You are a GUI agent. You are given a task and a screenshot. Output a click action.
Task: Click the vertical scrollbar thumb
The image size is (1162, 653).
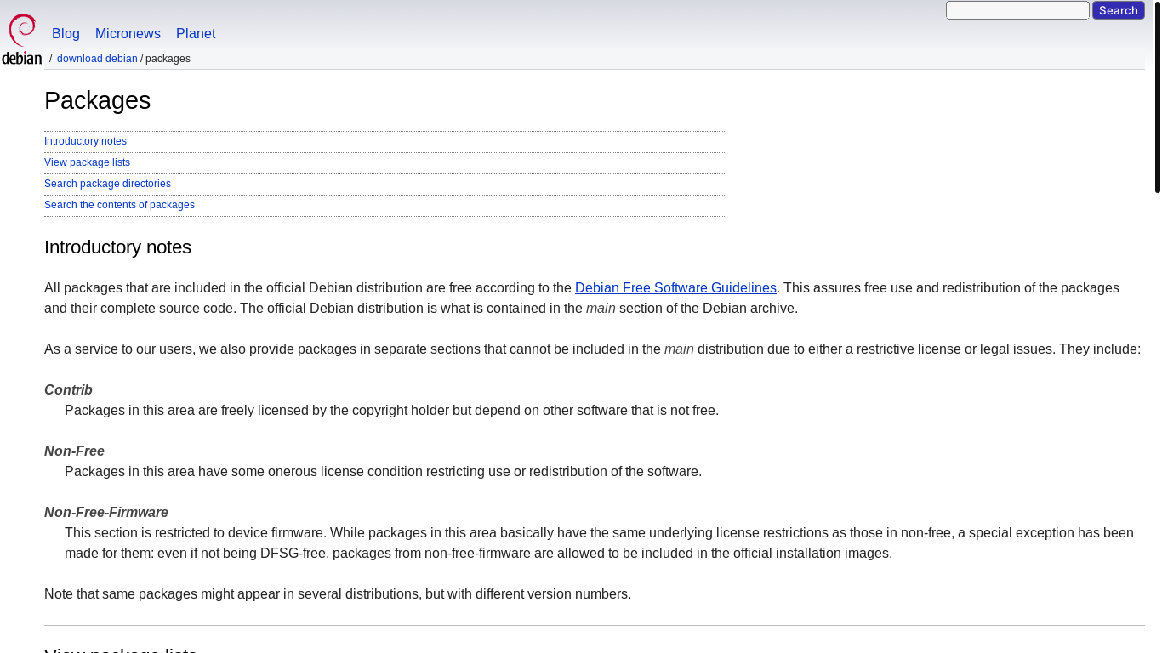1157,97
